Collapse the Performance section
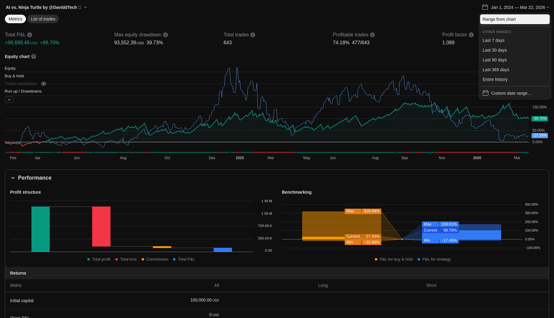The height and width of the screenshot is (318, 554). [x=13, y=178]
